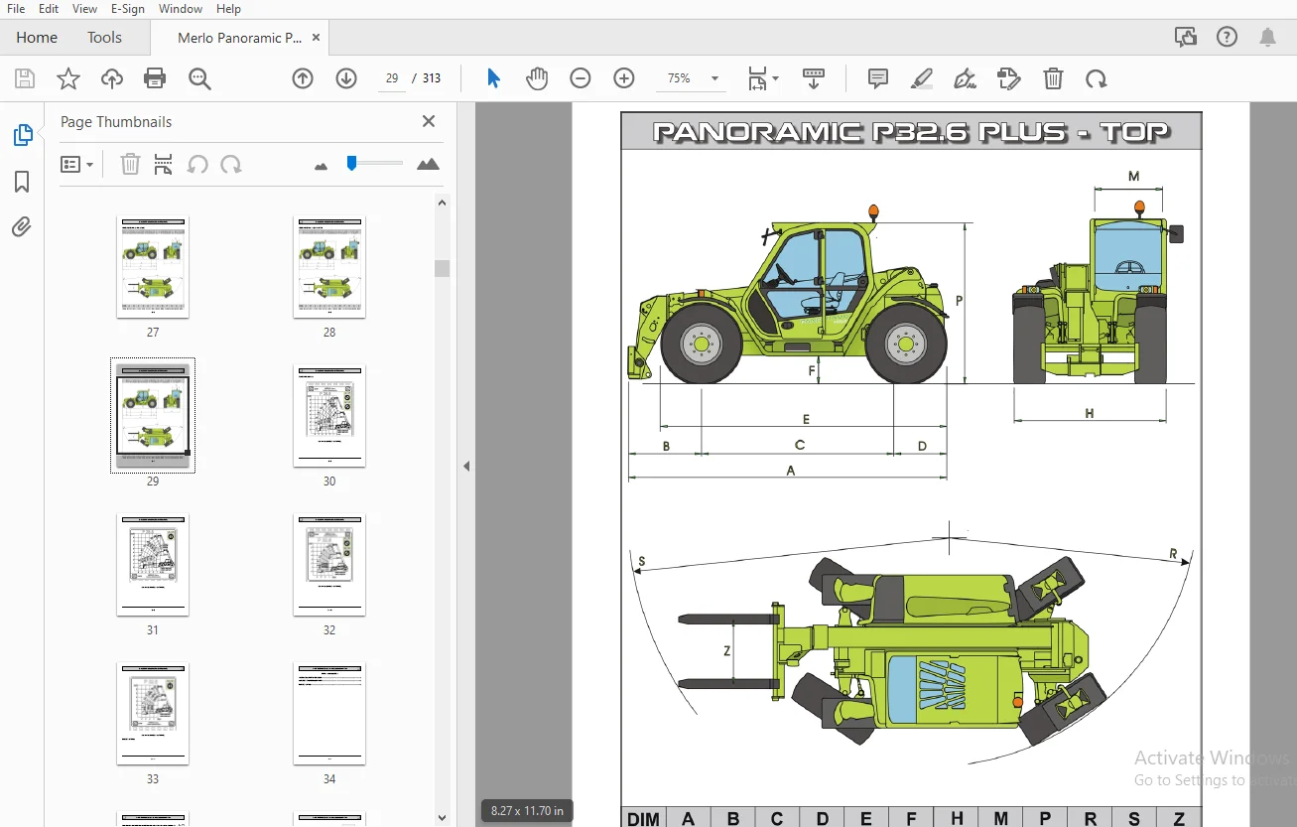
Task: Open the Find text magnifier
Action: click(199, 78)
